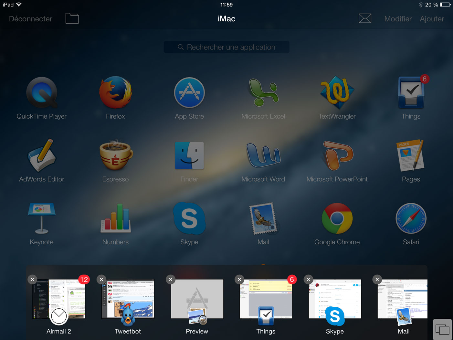This screenshot has width=453, height=340.
Task: Tap the Modifier button
Action: [x=398, y=19]
